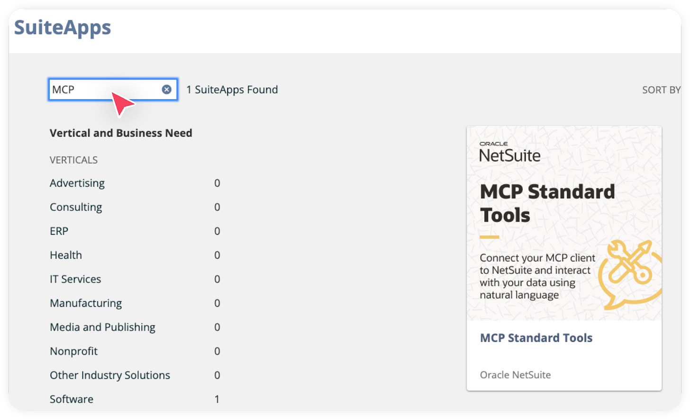Image resolution: width=690 pixels, height=419 pixels.
Task: Filter by Nonprofit vertical
Action: point(73,351)
